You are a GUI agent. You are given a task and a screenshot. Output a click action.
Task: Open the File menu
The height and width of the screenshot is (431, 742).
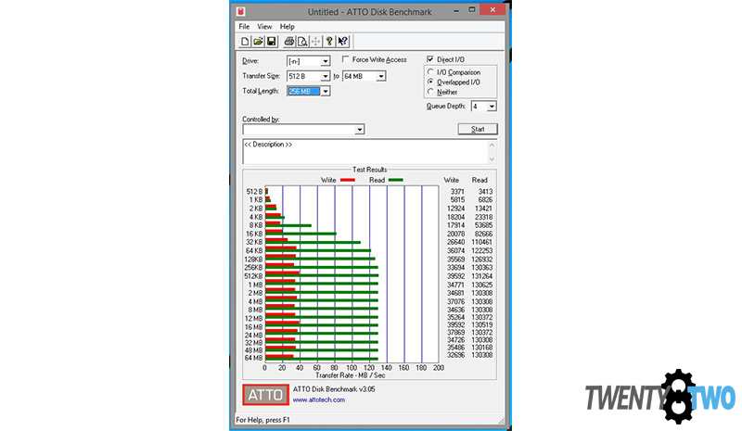[244, 27]
